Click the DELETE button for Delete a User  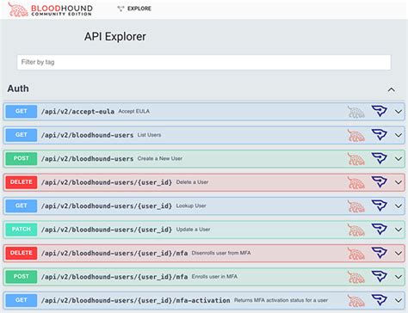tap(22, 182)
